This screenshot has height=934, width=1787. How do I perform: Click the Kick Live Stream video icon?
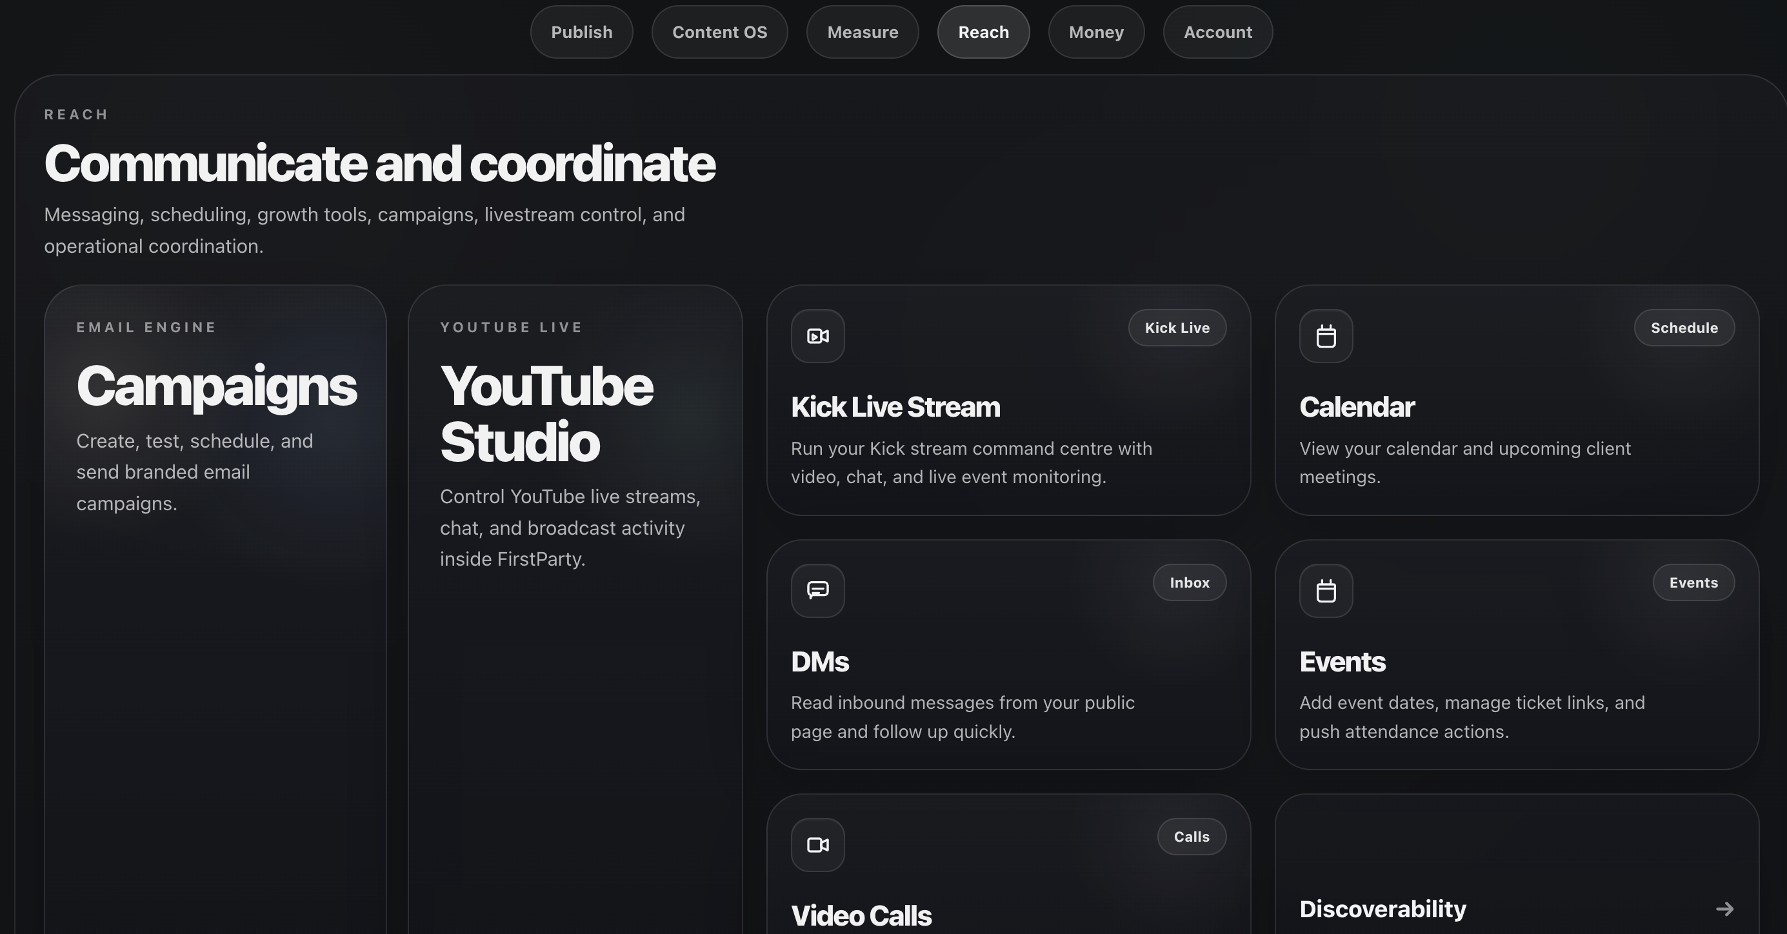click(x=818, y=336)
